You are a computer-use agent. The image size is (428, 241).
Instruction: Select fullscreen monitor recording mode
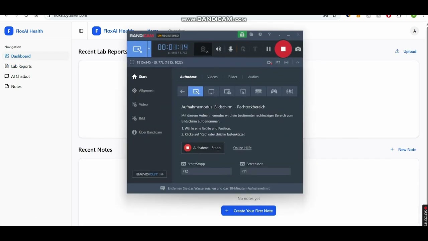(x=211, y=91)
